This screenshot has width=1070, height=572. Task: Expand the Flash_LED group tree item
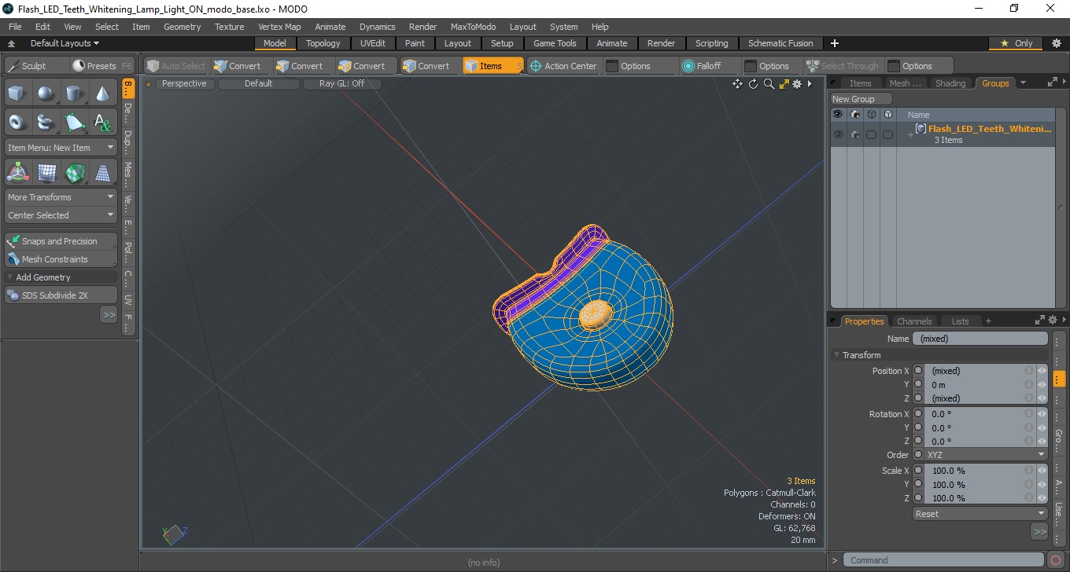pos(910,134)
